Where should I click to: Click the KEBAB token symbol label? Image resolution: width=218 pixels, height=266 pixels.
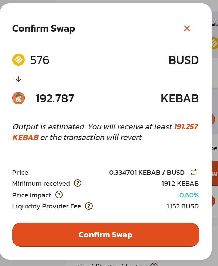pyautogui.click(x=180, y=98)
